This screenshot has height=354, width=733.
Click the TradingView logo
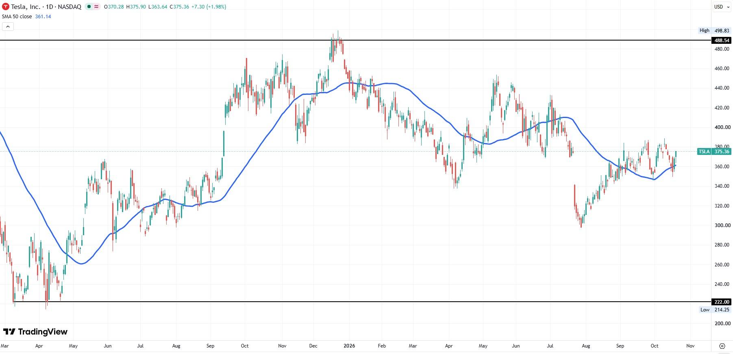coord(35,332)
